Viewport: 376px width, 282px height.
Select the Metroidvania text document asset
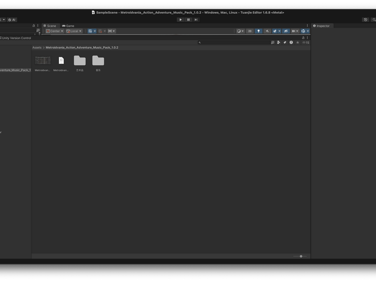point(61,63)
